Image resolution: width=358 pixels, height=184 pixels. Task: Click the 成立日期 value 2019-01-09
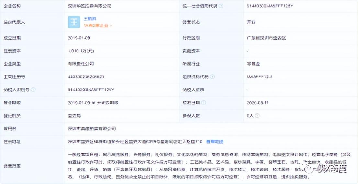[79, 38]
